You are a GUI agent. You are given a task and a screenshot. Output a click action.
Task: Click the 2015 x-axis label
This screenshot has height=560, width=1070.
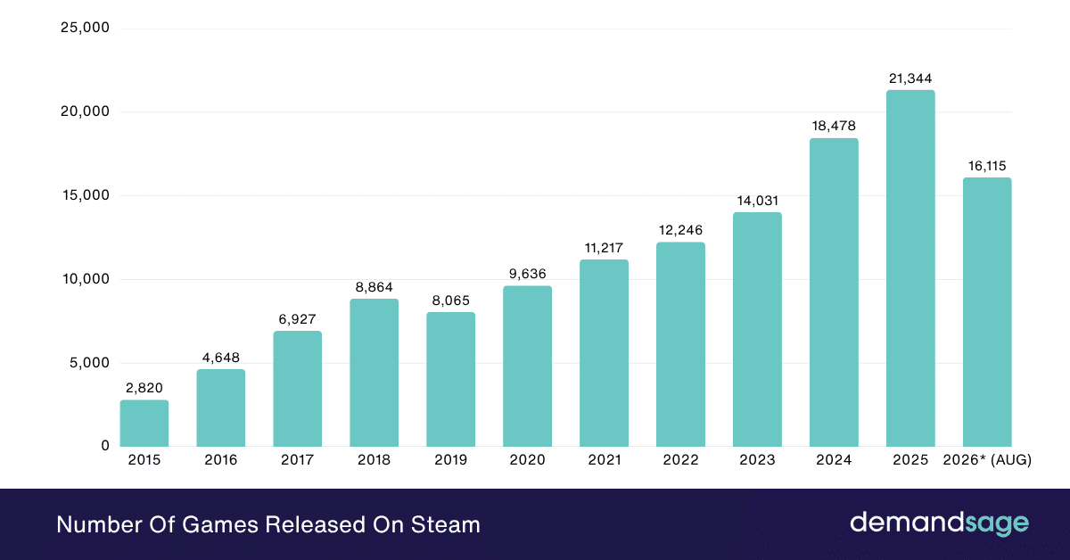144,461
